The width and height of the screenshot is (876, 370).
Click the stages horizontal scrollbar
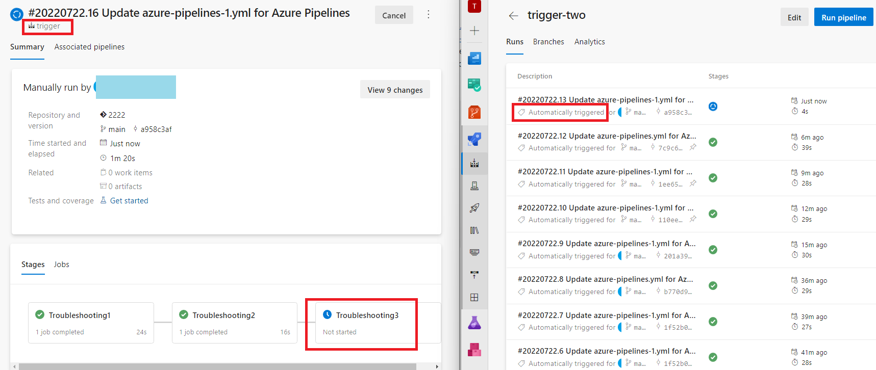click(x=217, y=366)
